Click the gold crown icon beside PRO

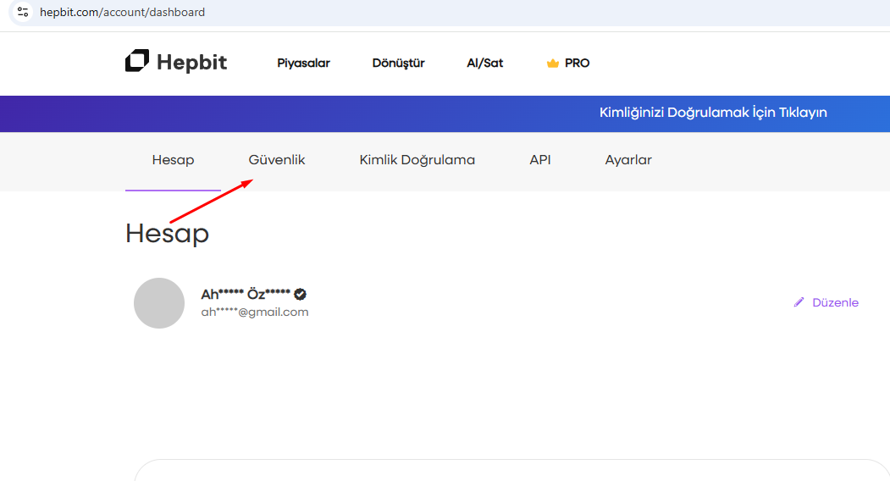[553, 64]
